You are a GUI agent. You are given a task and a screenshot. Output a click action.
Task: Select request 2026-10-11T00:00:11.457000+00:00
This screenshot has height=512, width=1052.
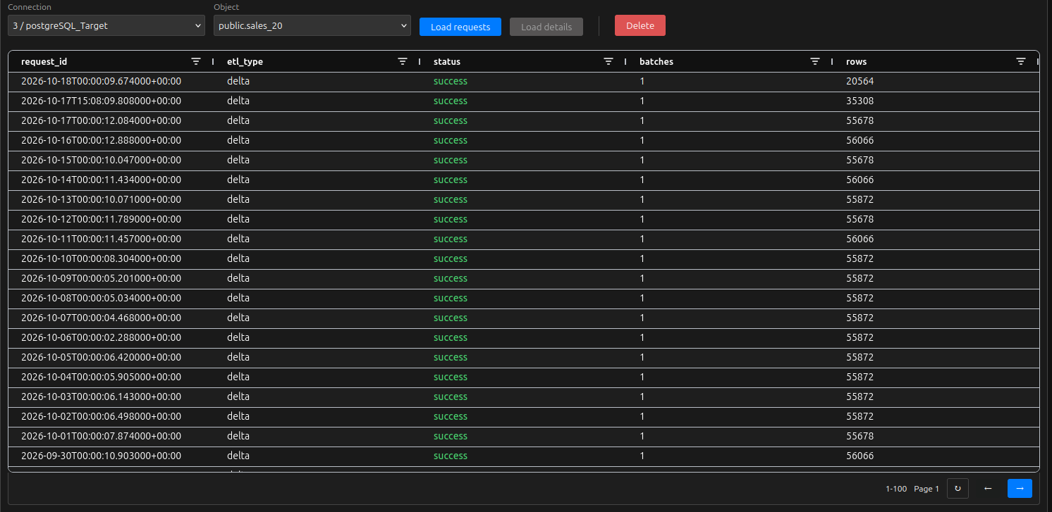click(524, 239)
